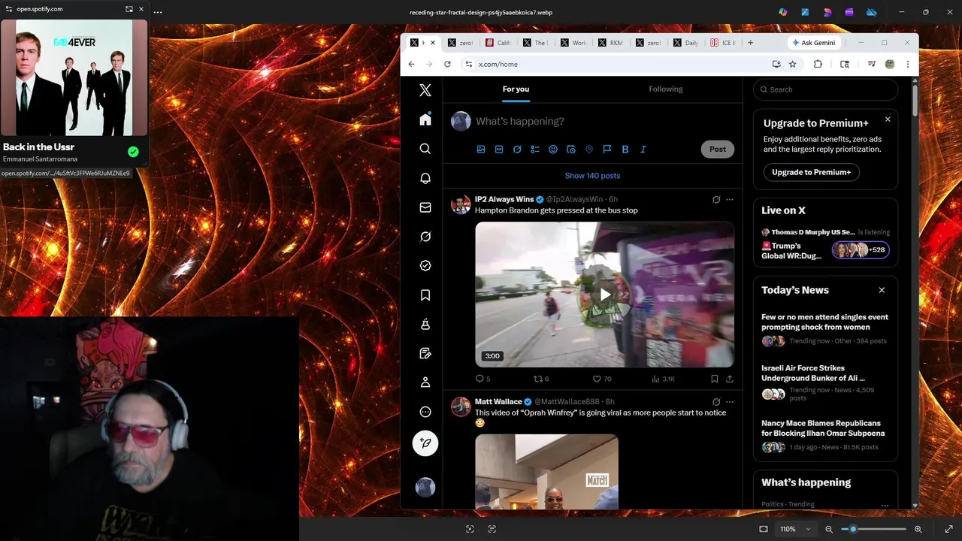Screen dimensions: 962x541
Task: Bookmark the IP2 Always Wins post
Action: click(x=715, y=379)
